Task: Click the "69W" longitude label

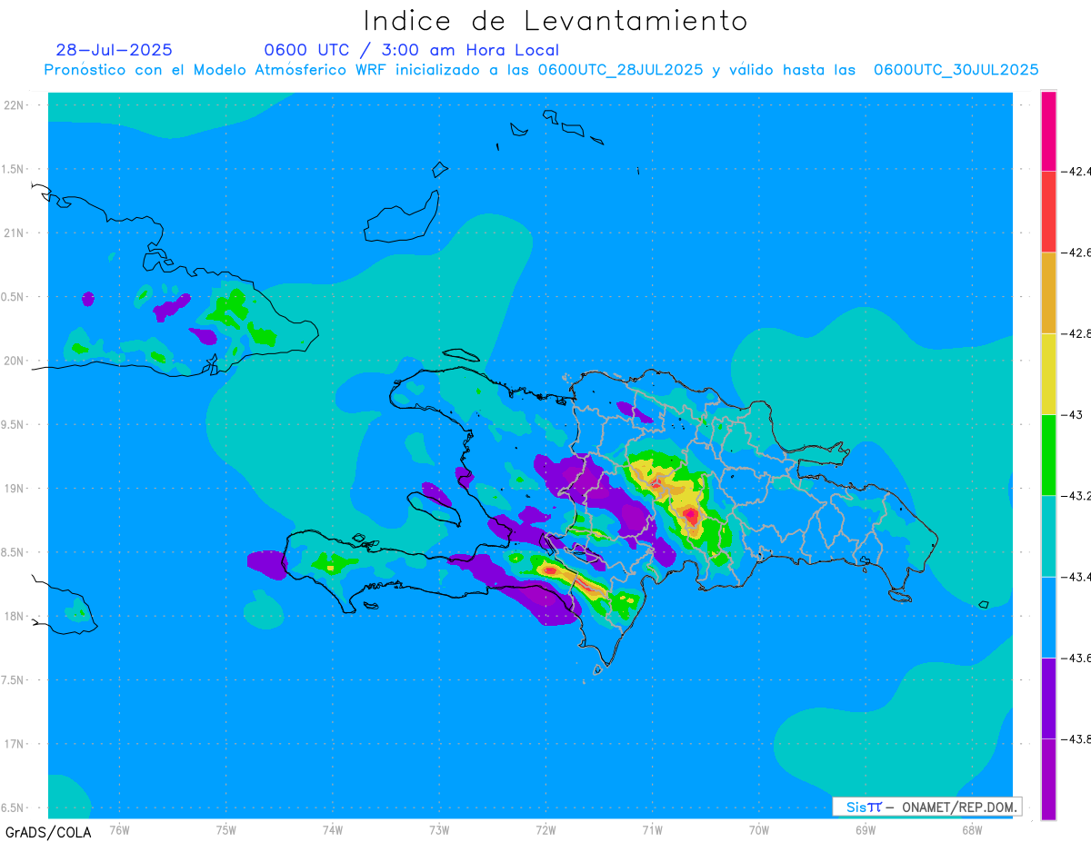Action: tap(866, 830)
